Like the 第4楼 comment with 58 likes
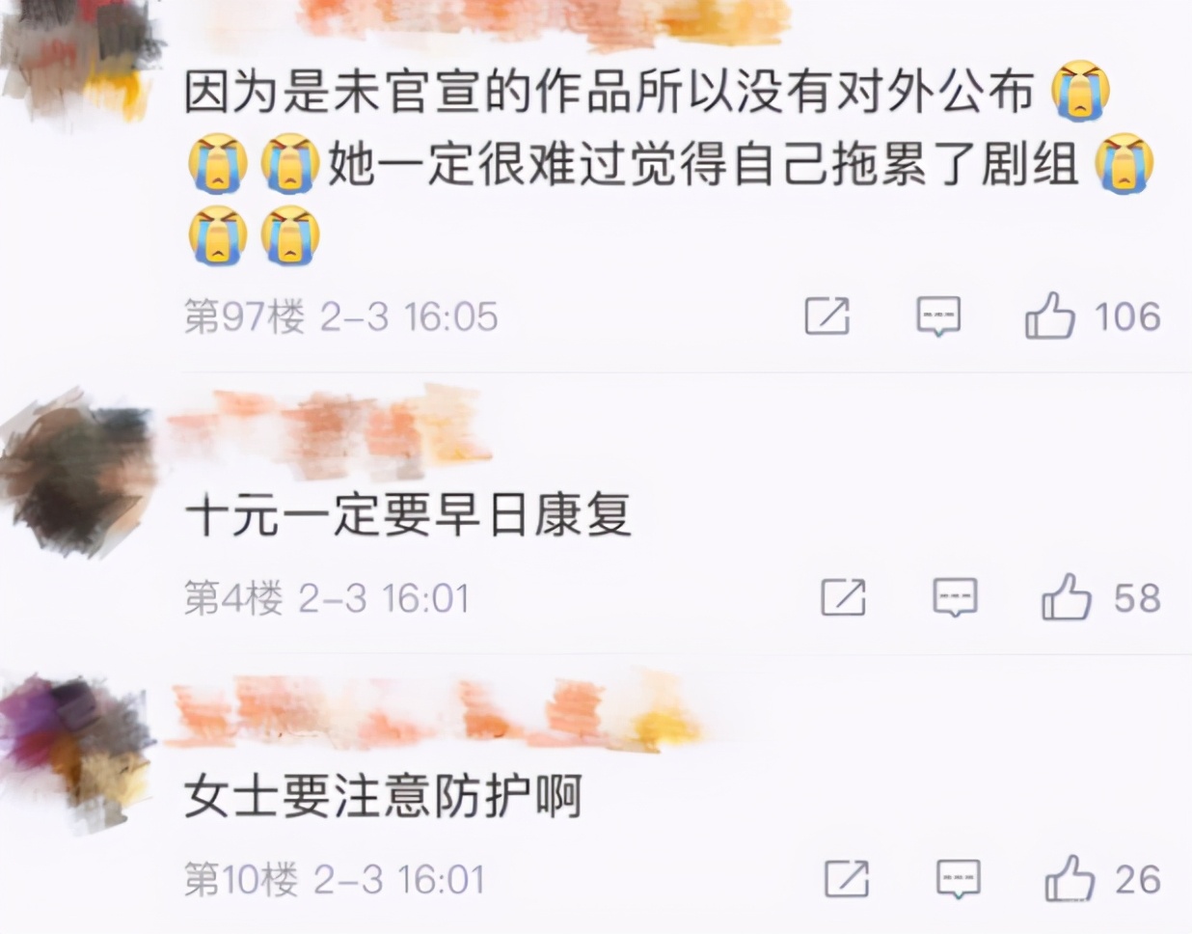1192x934 pixels. 1066,597
